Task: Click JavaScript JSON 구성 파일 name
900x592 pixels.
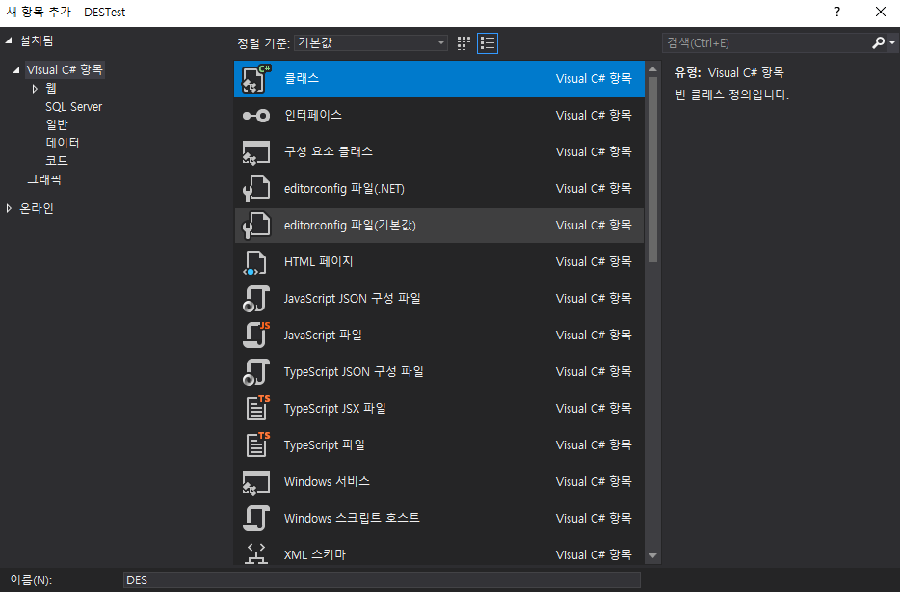Action: tap(353, 299)
